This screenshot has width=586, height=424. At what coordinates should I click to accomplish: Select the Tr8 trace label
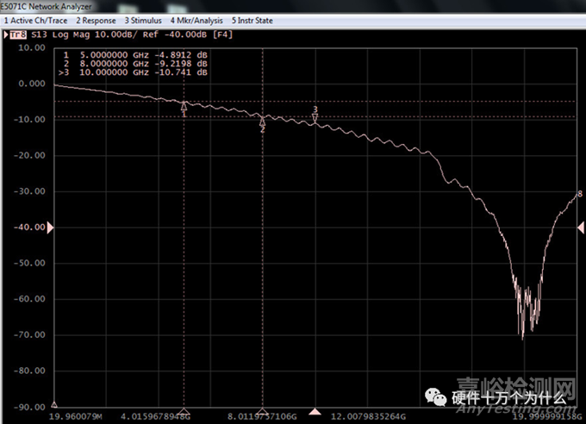tap(16, 34)
